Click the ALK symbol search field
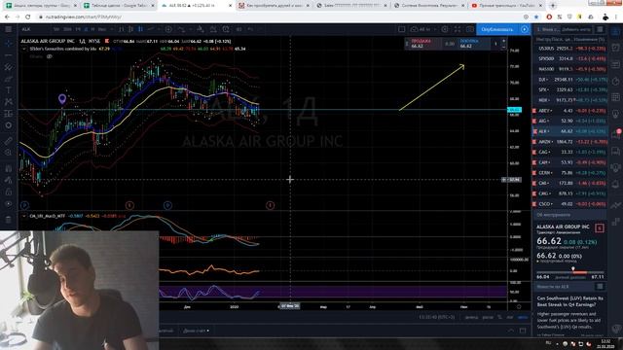The height and width of the screenshot is (350, 623). (34, 29)
